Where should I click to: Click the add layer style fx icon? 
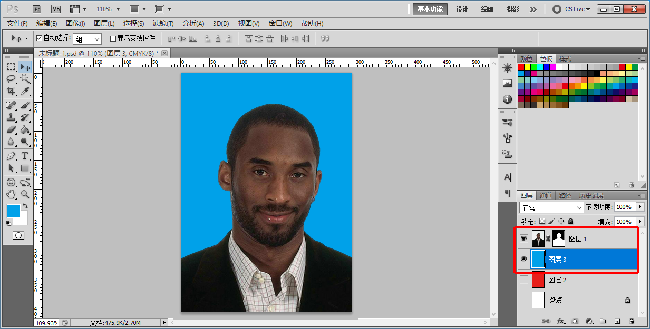pos(561,321)
